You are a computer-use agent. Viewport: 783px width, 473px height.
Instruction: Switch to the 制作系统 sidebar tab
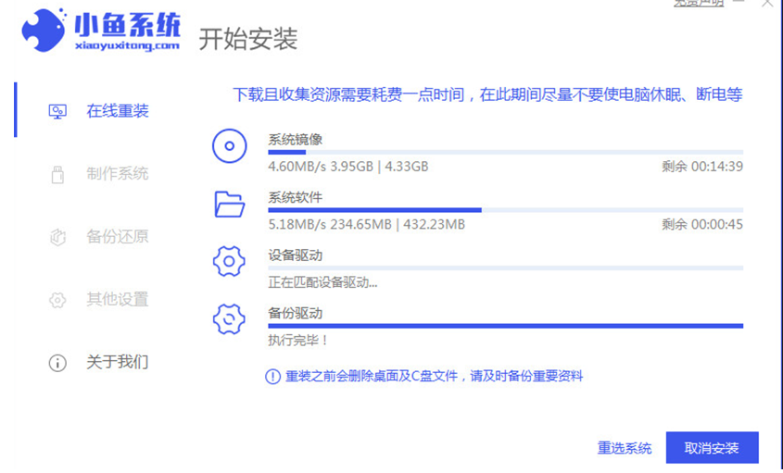[118, 174]
